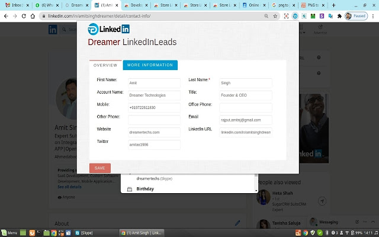The width and height of the screenshot is (379, 237).
Task: Click the Email field
Action: [x=246, y=120]
